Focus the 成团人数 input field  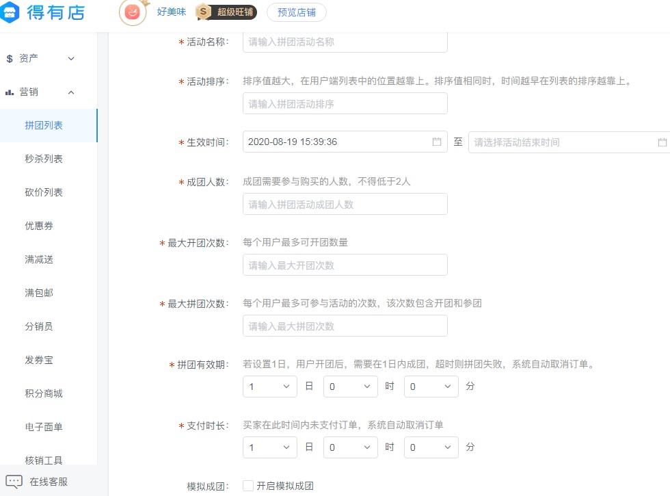(345, 204)
